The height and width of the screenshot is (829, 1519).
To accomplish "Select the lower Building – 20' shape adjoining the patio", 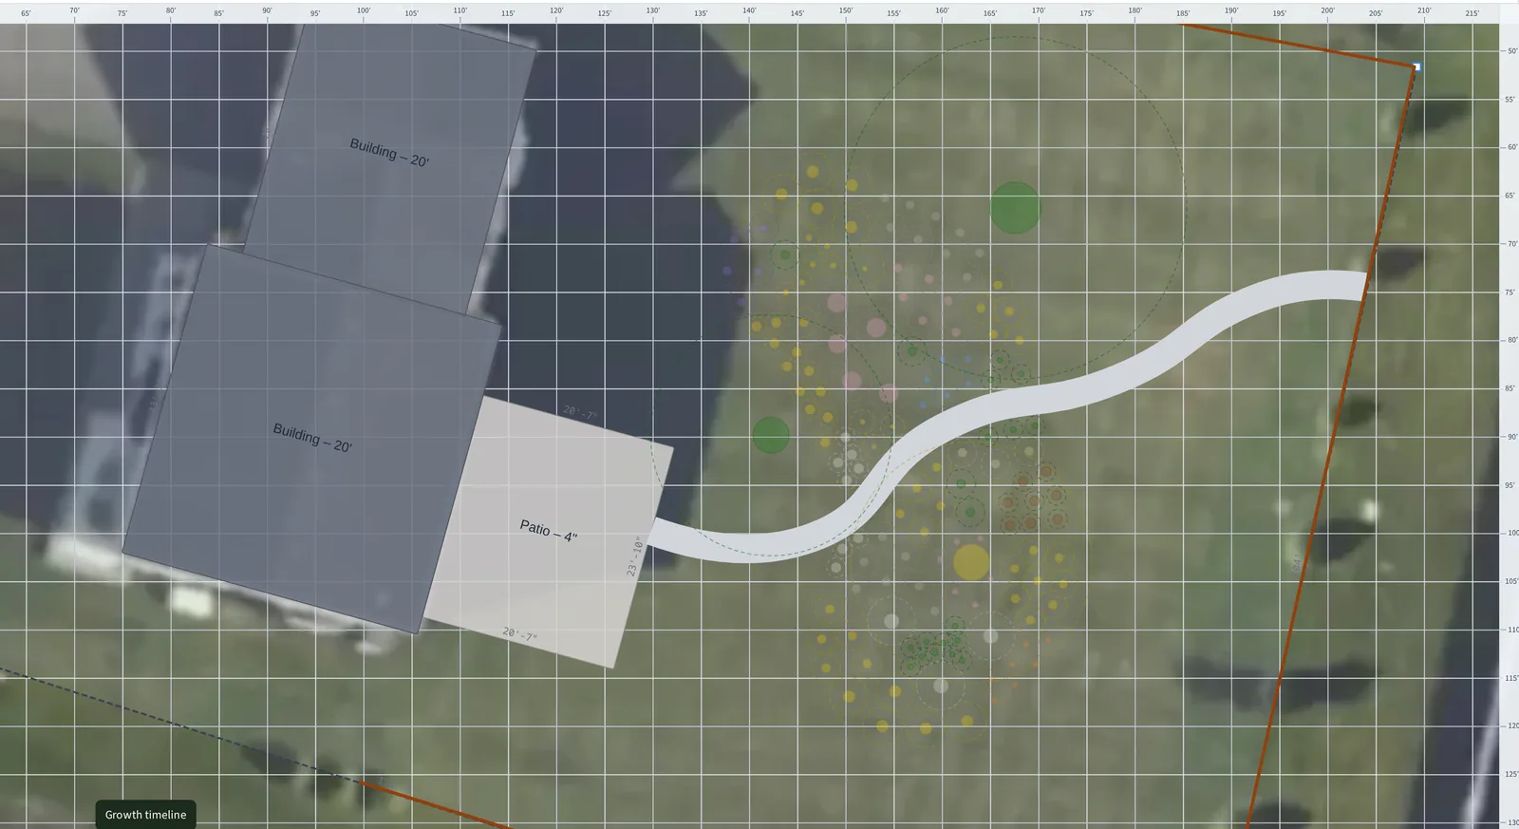I will pyautogui.click(x=312, y=439).
